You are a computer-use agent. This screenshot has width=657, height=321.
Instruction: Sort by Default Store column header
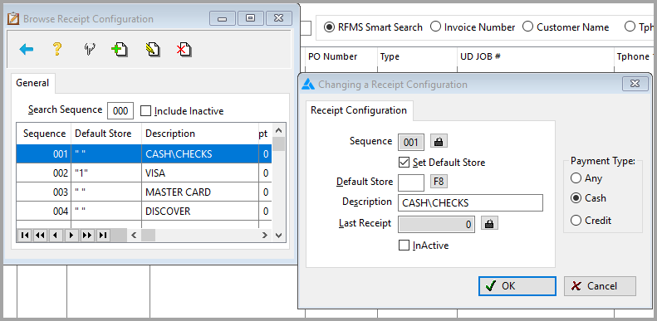106,134
